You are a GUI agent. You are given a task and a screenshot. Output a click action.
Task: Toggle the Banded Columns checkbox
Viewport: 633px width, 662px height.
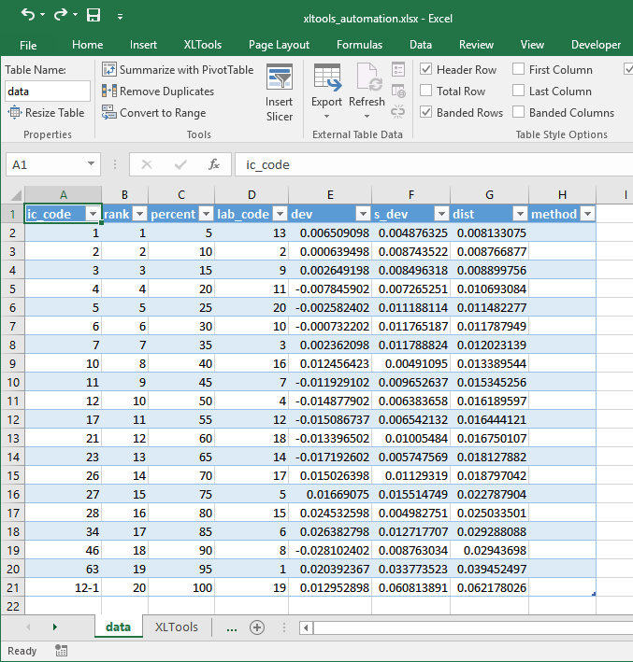tap(518, 112)
